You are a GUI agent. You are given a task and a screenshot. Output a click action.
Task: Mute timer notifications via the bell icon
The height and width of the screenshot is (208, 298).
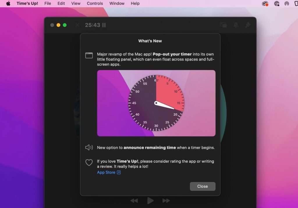[x=236, y=25]
